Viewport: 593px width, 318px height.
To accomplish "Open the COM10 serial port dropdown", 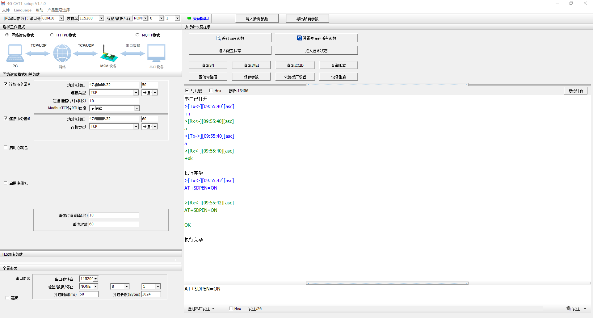I will 61,18.
